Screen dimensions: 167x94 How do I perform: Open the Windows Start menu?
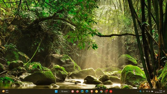56,91
